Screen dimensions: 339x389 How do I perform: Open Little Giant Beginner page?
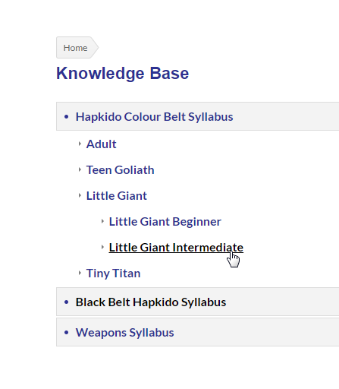pyautogui.click(x=165, y=222)
